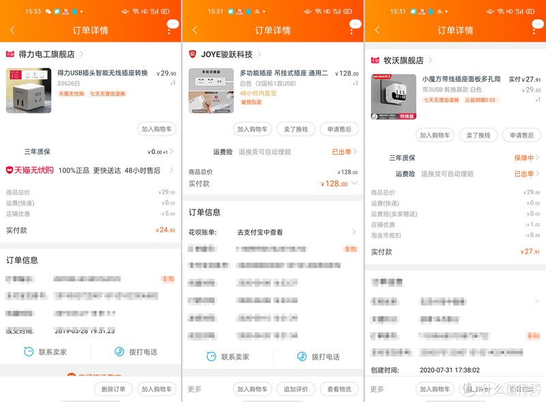Go back from the 牧沃旗舰店 order page
546x402 pixels.
(x=377, y=30)
